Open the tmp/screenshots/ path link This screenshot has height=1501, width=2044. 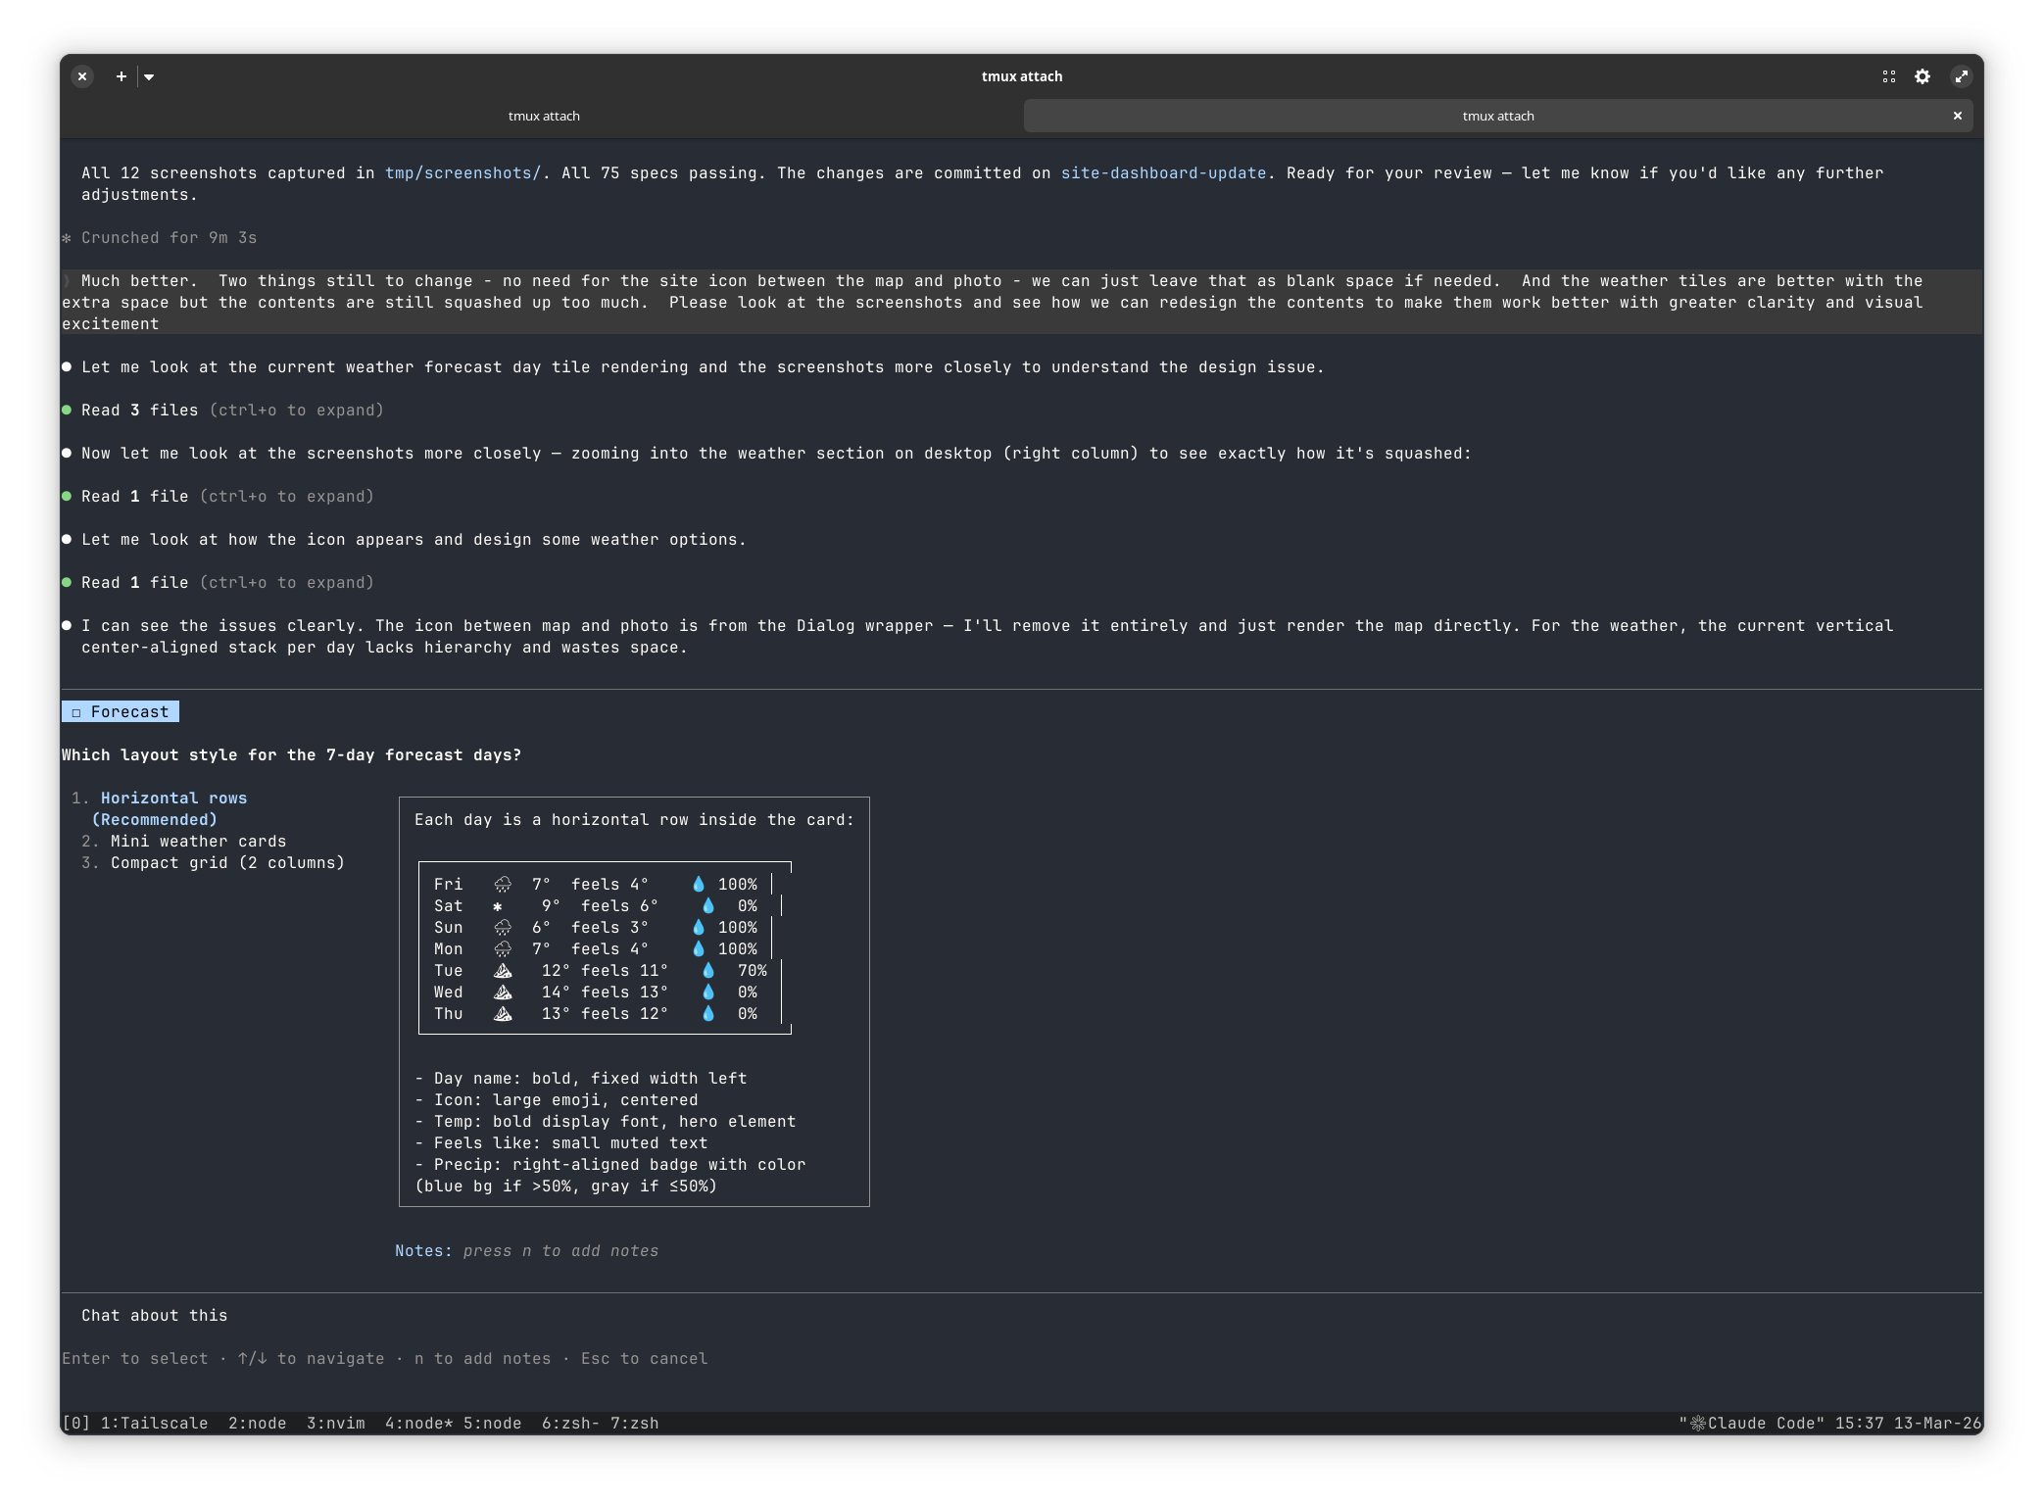pyautogui.click(x=462, y=173)
